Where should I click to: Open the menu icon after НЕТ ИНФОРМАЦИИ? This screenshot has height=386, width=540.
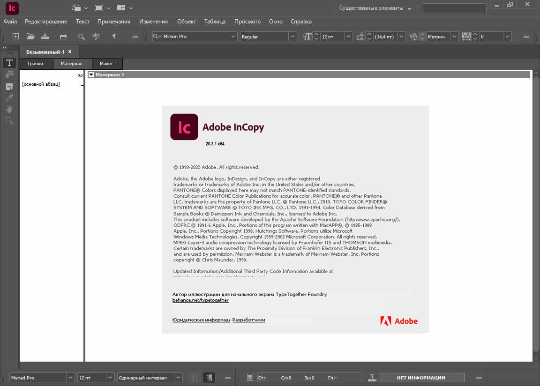click(x=479, y=378)
